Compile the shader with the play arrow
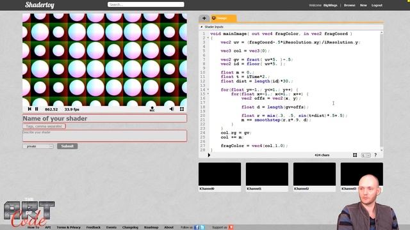Screen dimensions: 410x230 pos(209,155)
